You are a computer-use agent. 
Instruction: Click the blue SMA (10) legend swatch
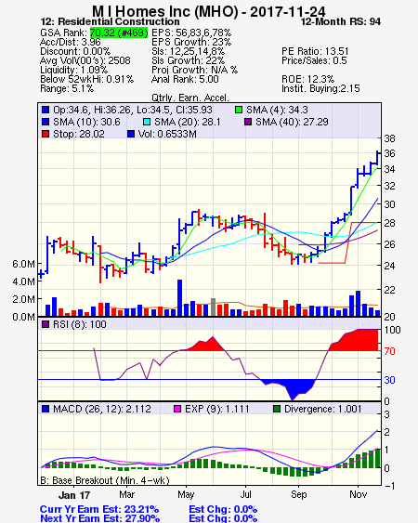point(46,122)
